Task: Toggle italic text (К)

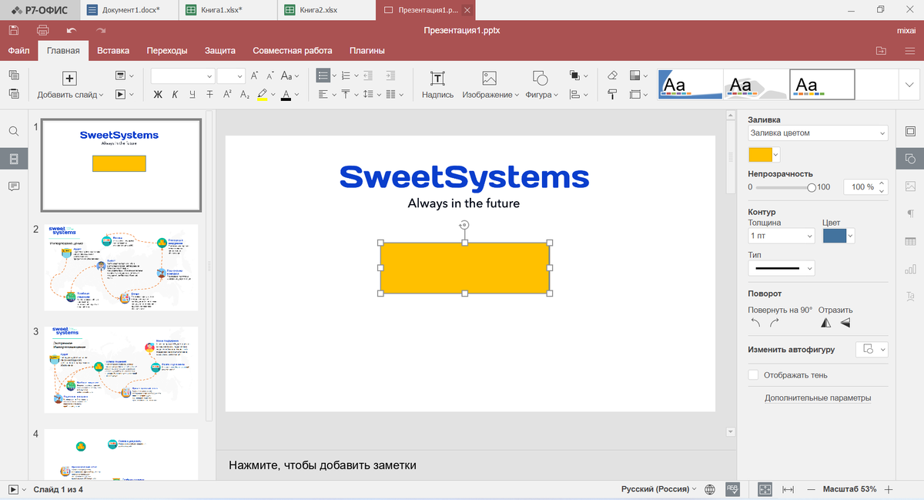Action: (175, 94)
